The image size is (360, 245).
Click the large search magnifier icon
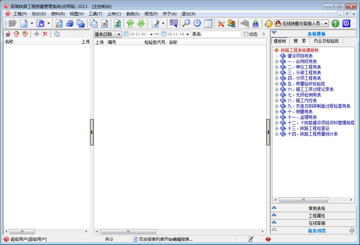point(186,23)
